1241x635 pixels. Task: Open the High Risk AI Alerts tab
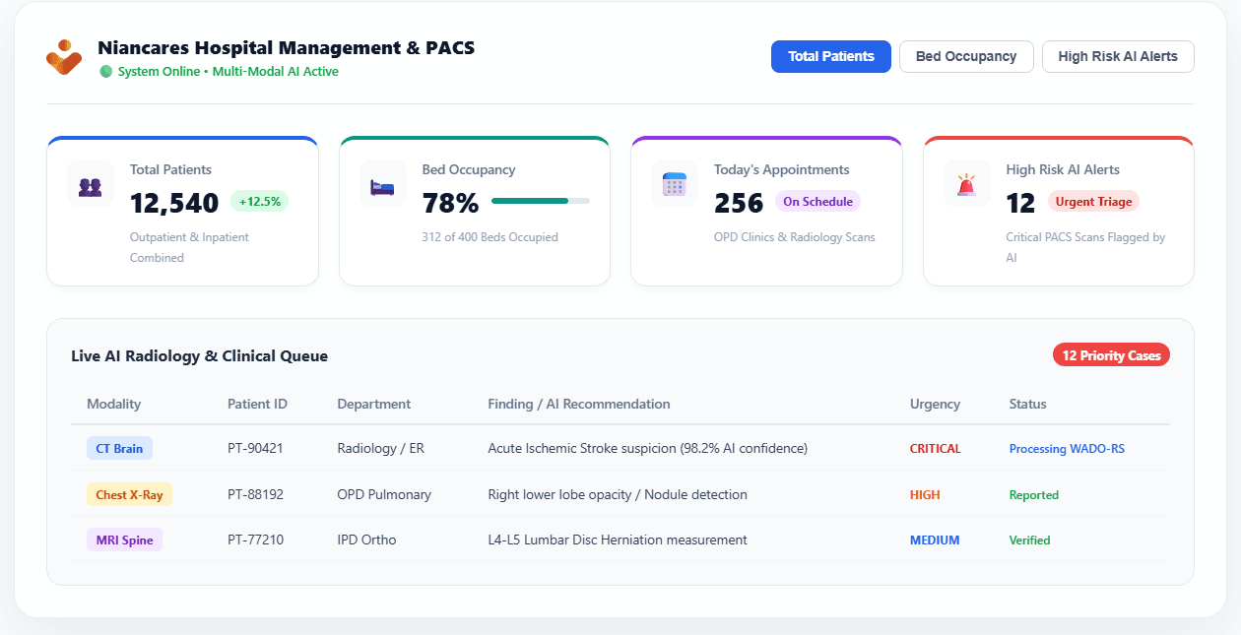[x=1118, y=56]
